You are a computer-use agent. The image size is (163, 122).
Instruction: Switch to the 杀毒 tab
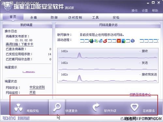coord(34,18)
